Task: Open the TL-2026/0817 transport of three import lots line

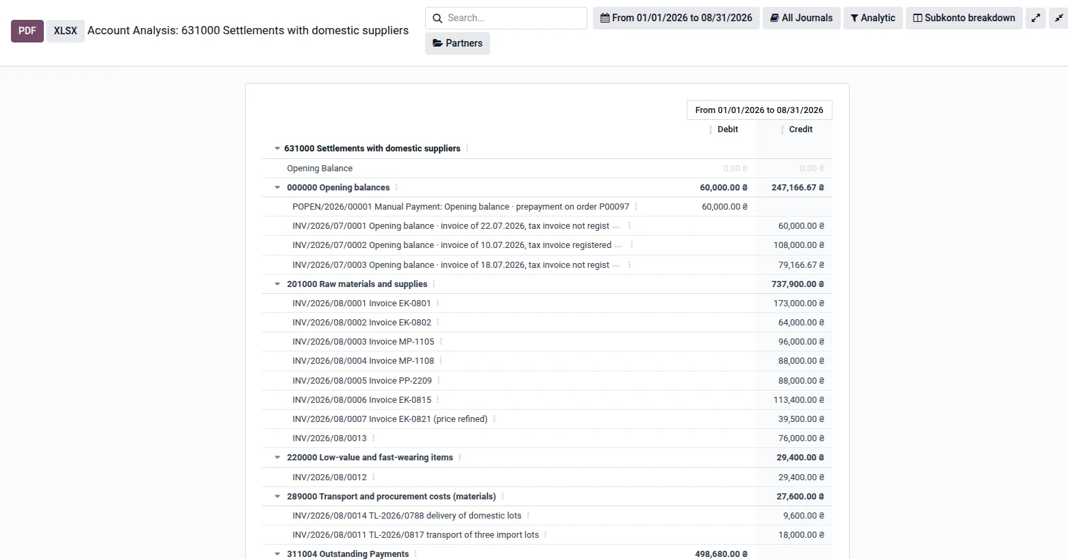Action: click(x=416, y=535)
